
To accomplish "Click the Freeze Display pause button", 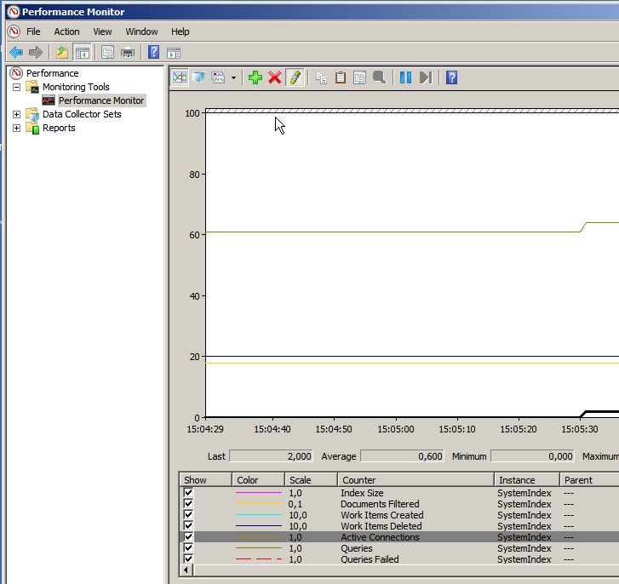I will pos(405,77).
